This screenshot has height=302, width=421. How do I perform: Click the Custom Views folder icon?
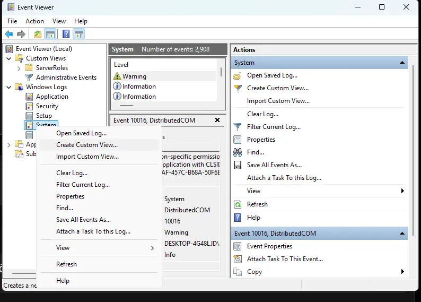(x=19, y=58)
